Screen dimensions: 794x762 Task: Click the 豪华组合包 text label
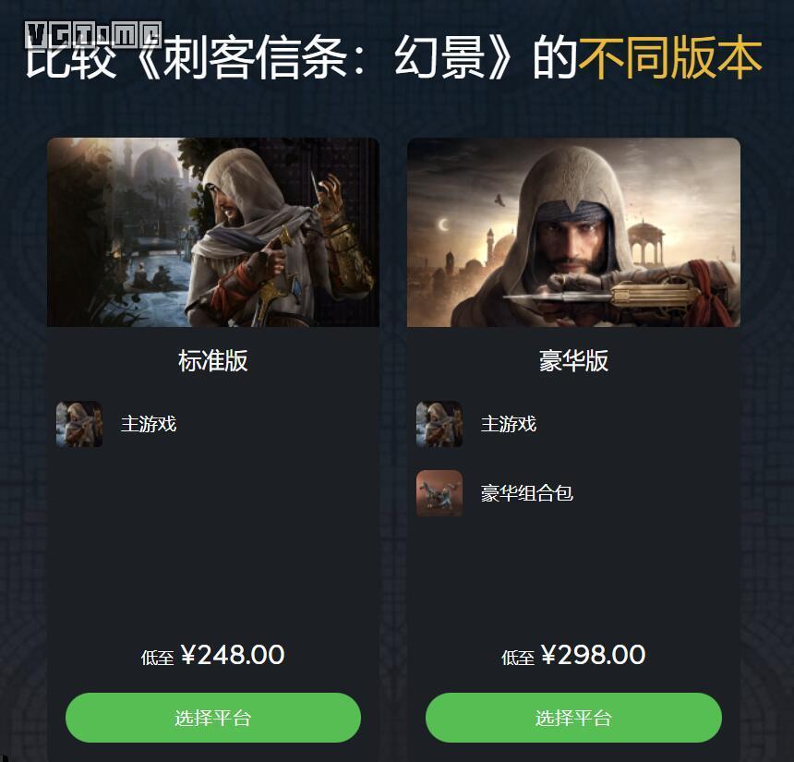(x=526, y=493)
